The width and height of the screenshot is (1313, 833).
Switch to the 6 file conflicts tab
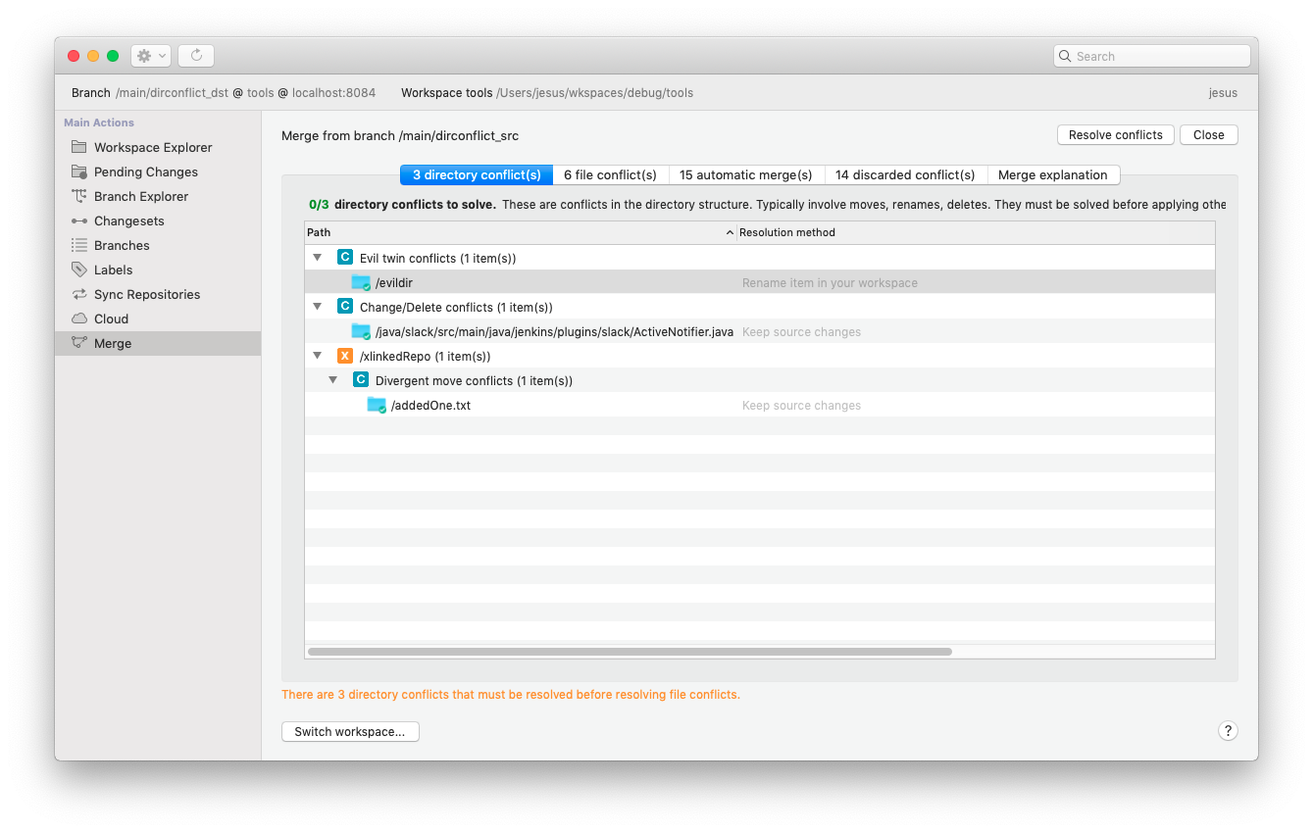(x=610, y=174)
